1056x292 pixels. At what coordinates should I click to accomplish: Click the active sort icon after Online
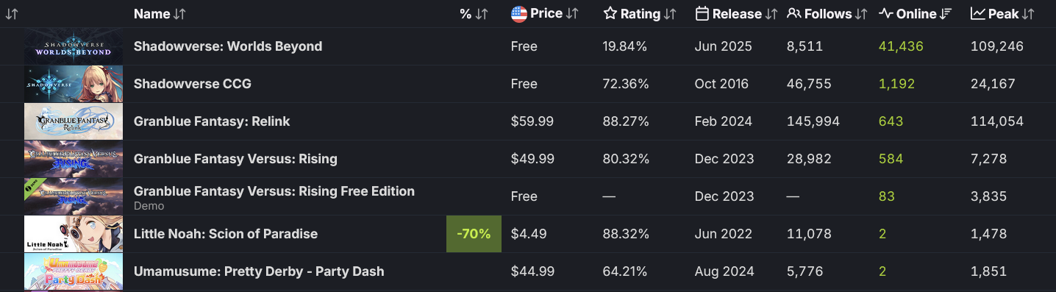(x=946, y=14)
